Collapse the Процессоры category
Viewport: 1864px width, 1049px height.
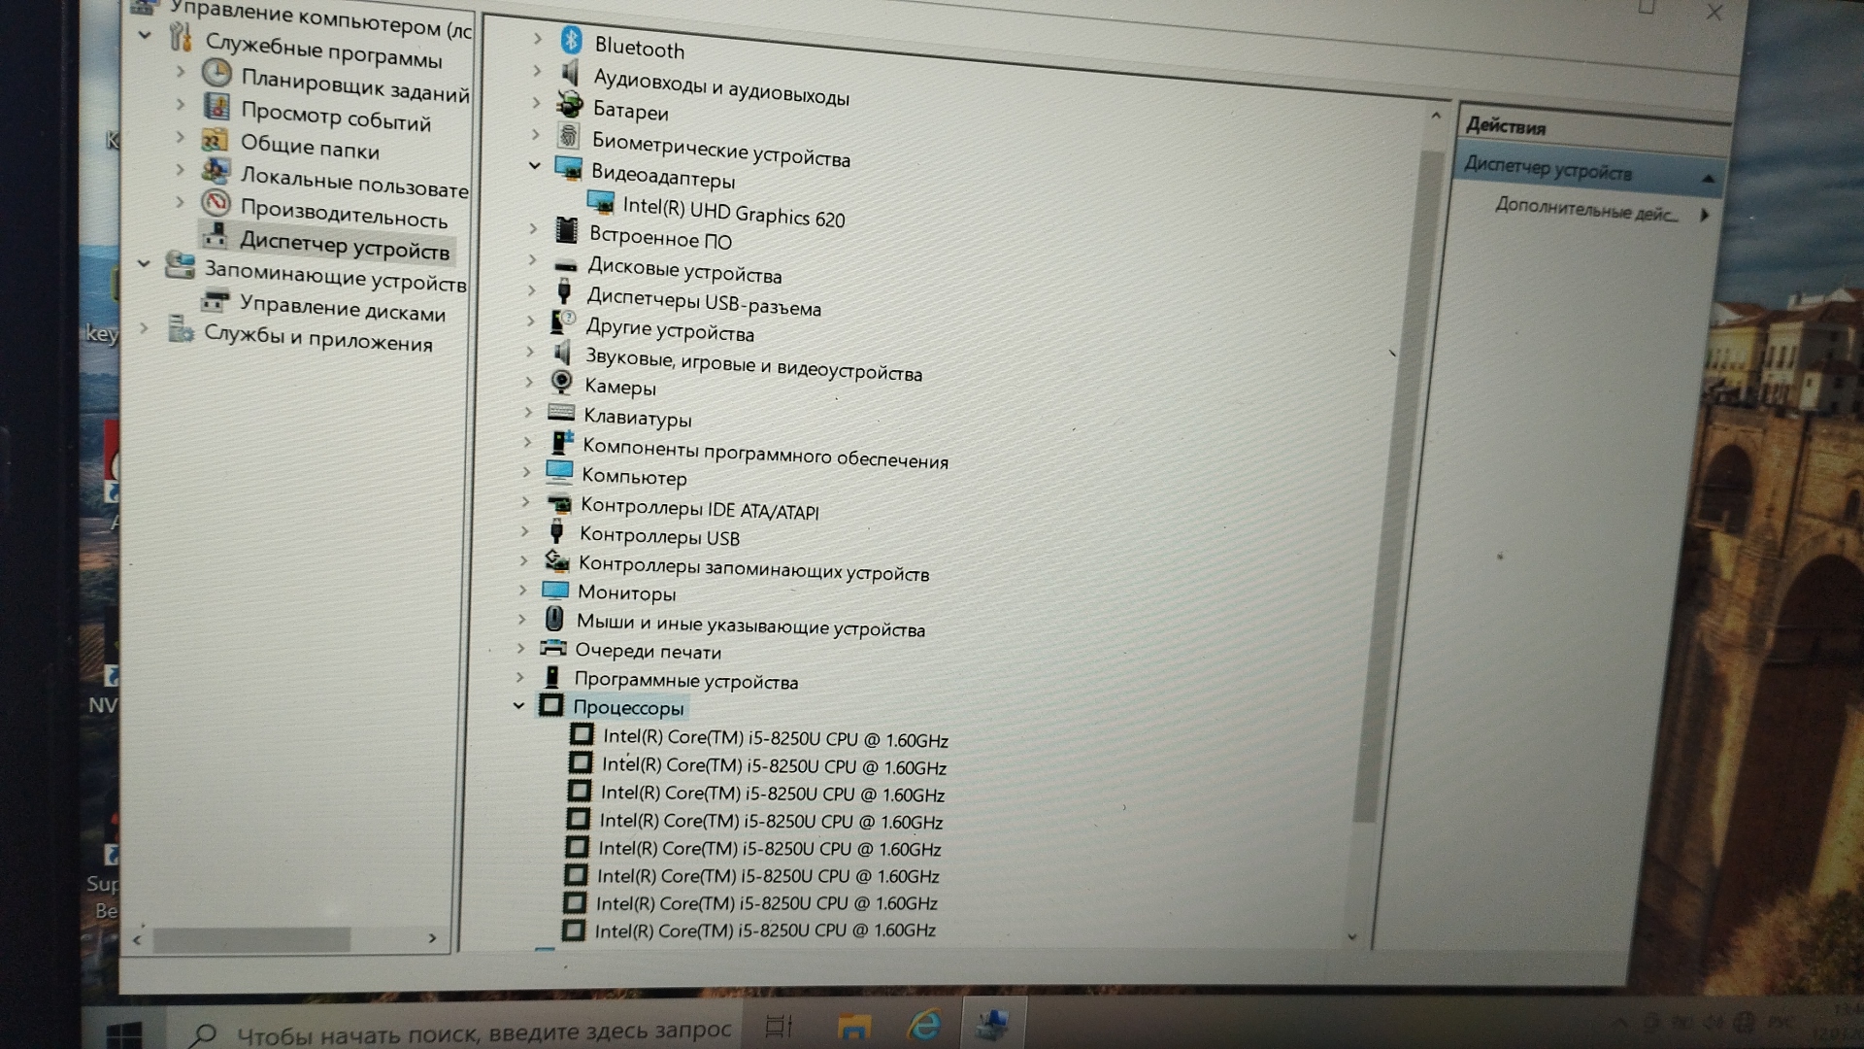point(518,705)
